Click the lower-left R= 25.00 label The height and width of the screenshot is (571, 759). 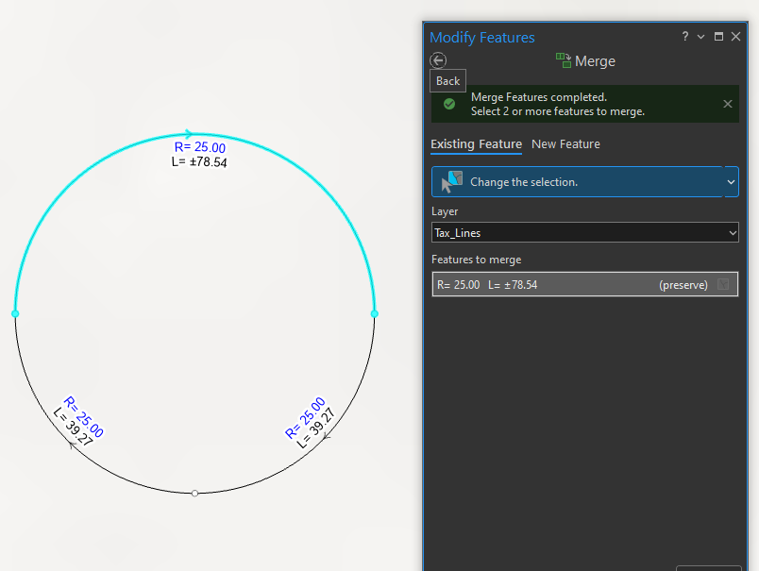84,416
